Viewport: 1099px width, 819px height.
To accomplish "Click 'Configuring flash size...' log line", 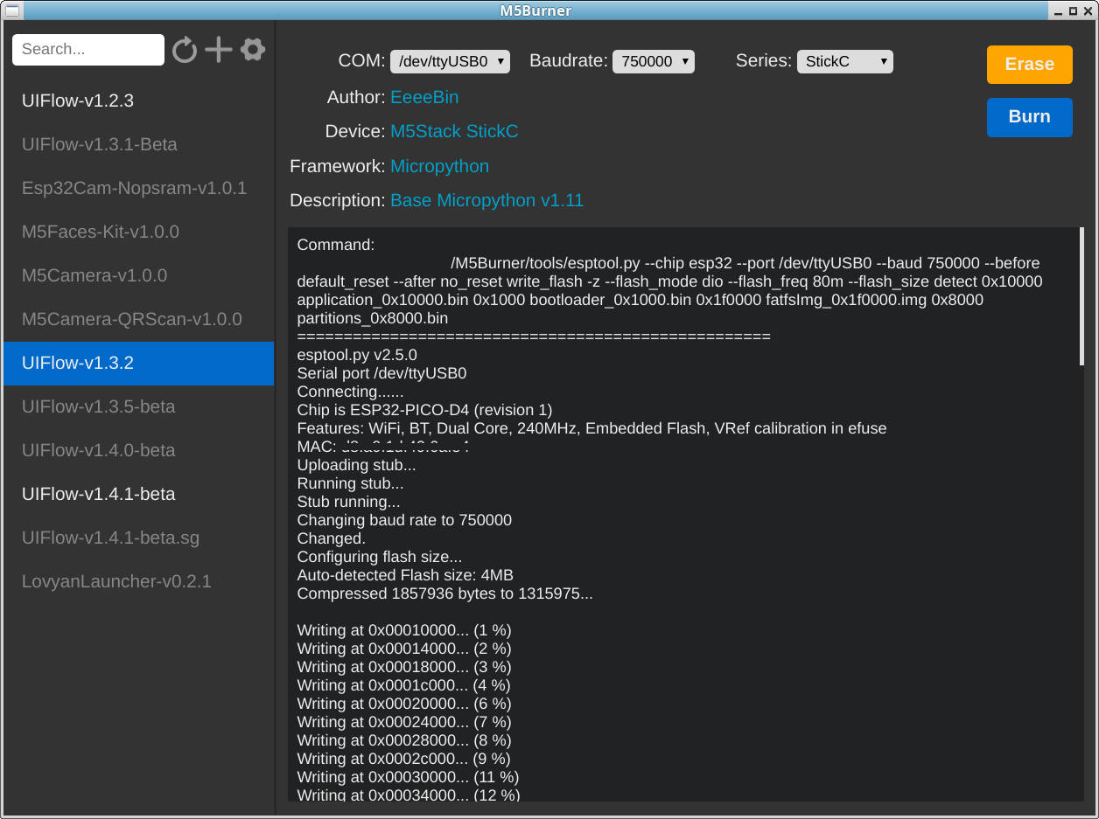I will click(x=380, y=557).
